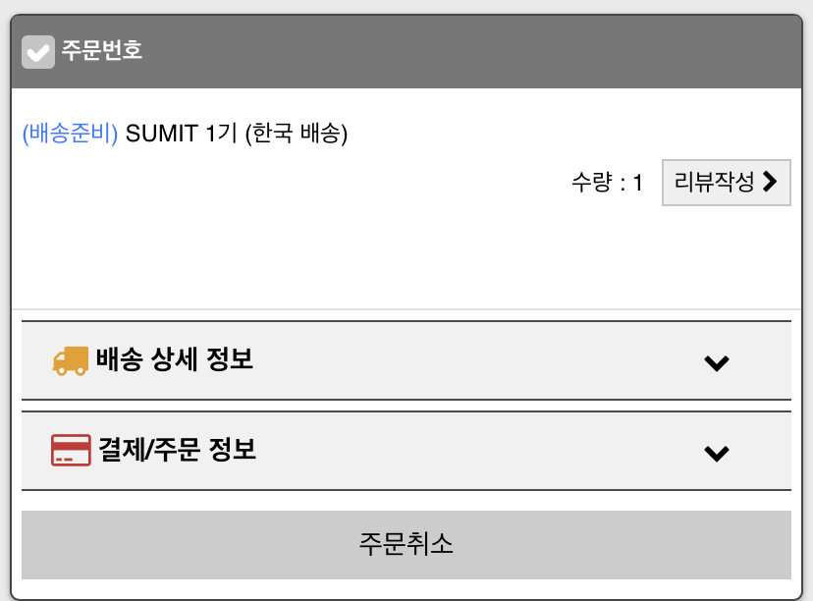Click the SUMIT product name text
This screenshot has width=813, height=601.
coord(162,134)
